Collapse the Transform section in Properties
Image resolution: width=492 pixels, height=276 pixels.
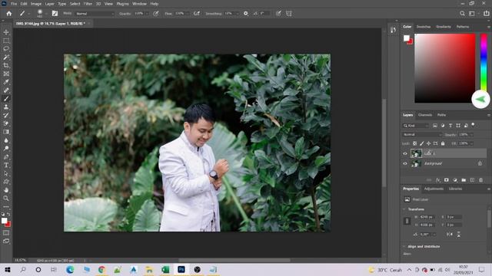coord(404,209)
